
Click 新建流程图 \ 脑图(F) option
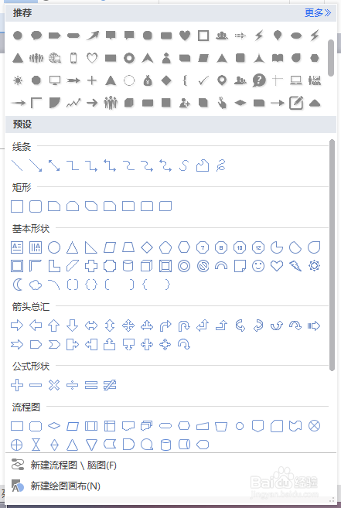73,465
